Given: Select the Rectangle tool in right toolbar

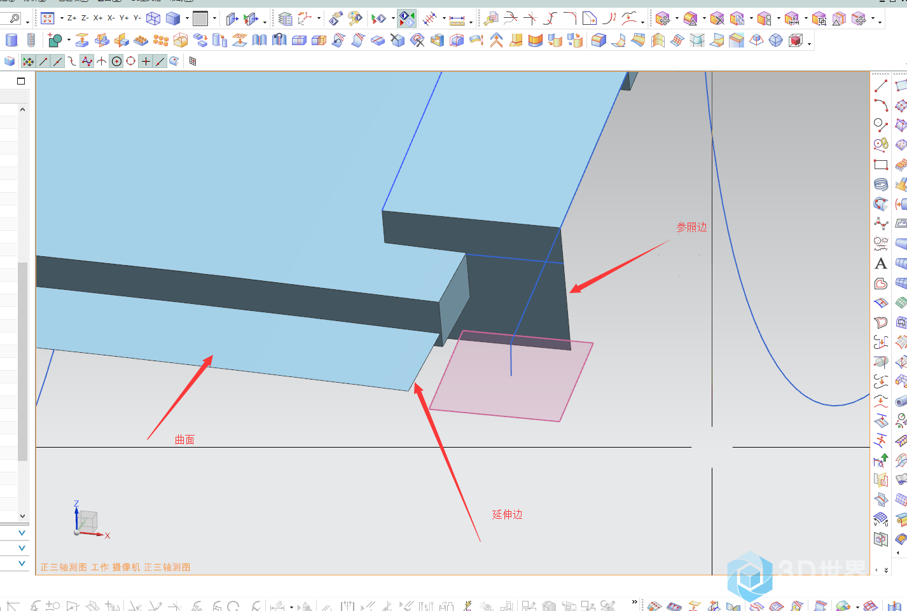Looking at the screenshot, I should (881, 165).
